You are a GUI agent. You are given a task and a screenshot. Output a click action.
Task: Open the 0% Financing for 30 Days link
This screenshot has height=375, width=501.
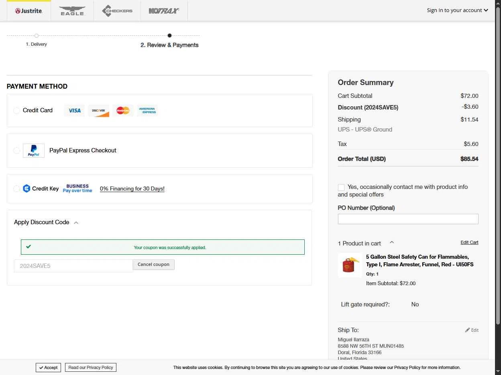click(132, 189)
